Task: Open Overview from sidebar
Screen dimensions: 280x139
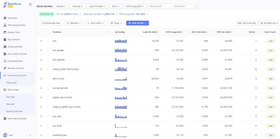Action: click(12, 18)
